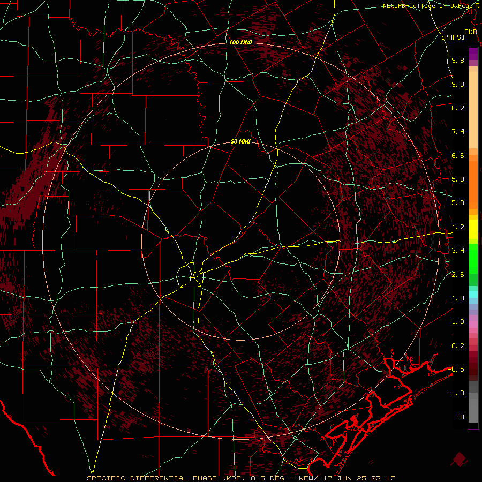The image size is (482, 482).
Task: Click the -1.3 legend value
Action: point(456,393)
